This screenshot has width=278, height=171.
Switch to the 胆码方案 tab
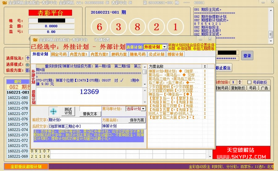(119, 54)
